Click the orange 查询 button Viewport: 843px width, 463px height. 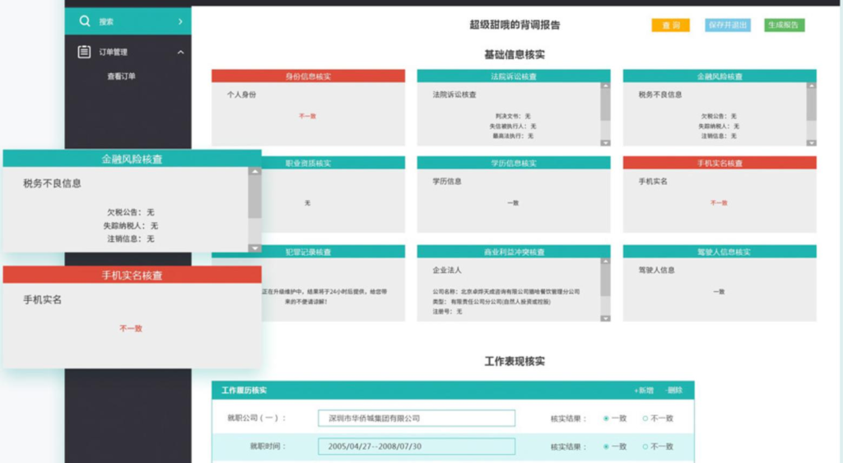[x=670, y=25]
